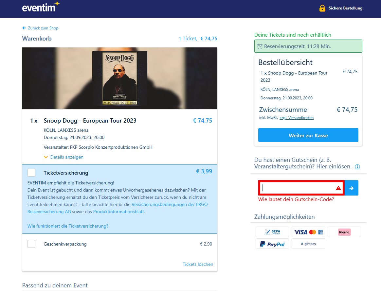
Task: Click the Snoop Dogg tour poster image
Action: [x=120, y=78]
